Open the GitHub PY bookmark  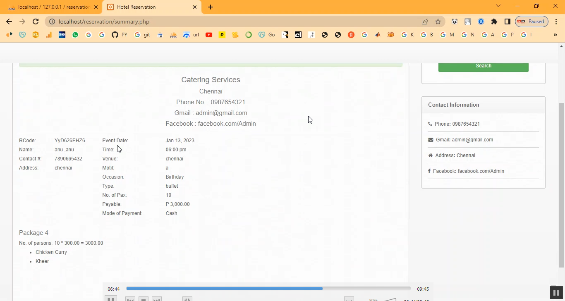[x=119, y=35]
